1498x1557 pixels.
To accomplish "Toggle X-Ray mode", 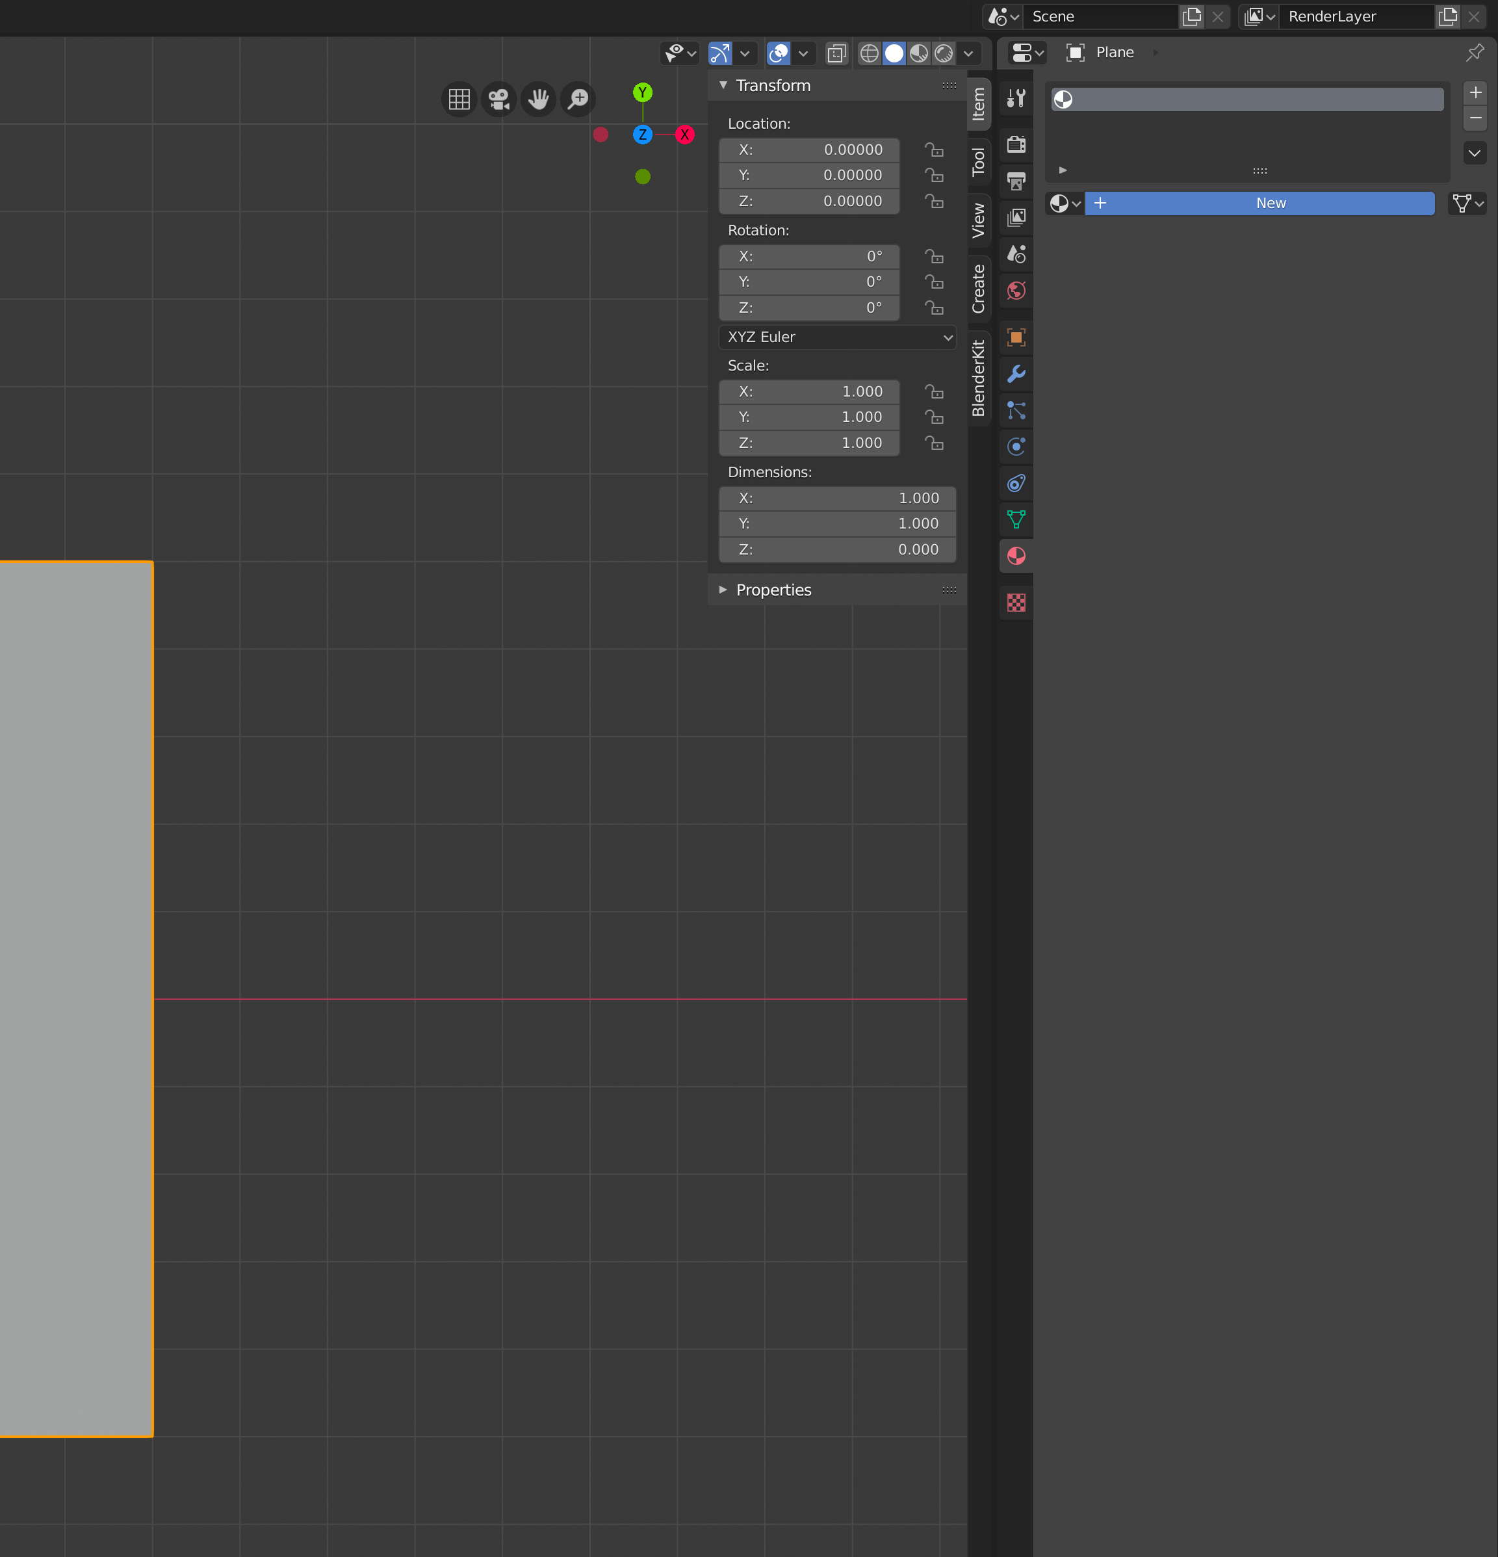I will (836, 53).
